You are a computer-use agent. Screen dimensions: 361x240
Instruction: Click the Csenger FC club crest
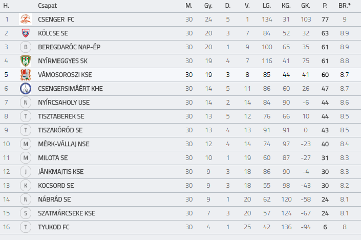26,19
